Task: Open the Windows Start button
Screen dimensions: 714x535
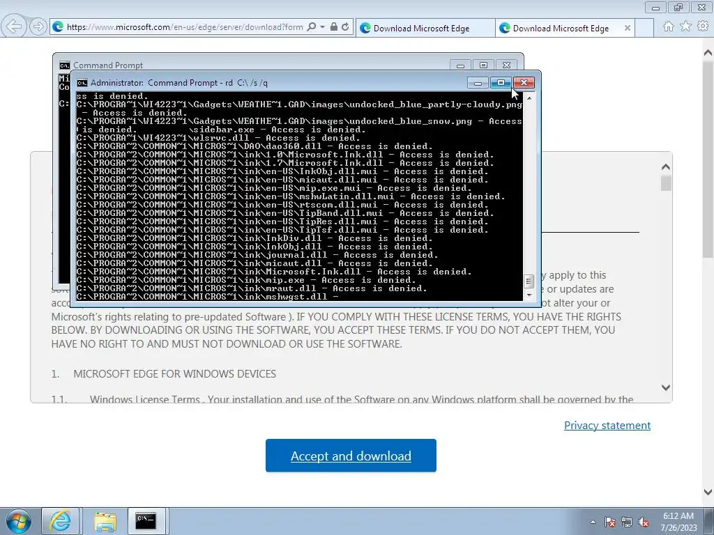Action: pyautogui.click(x=18, y=521)
